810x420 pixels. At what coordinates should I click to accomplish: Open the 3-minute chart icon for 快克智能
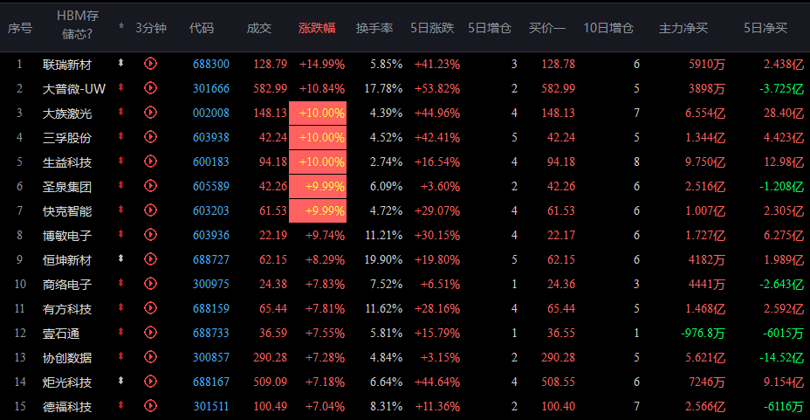[150, 210]
